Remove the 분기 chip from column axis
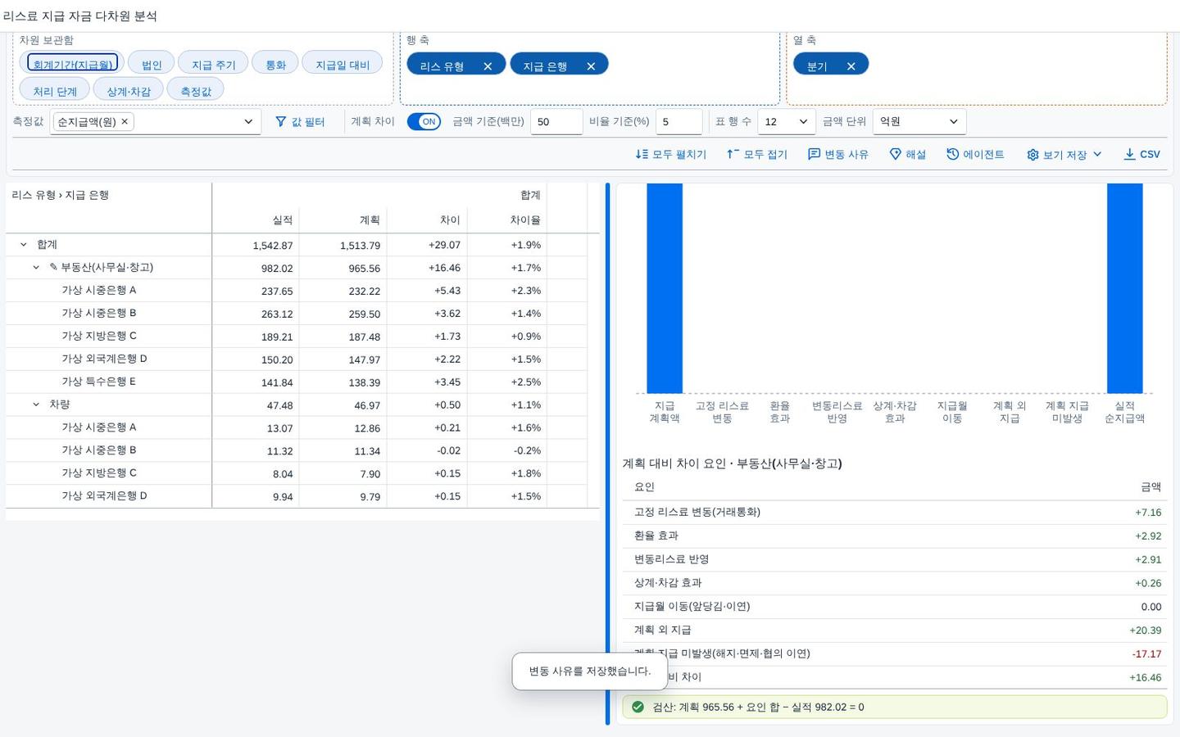Viewport: 1180px width, 737px height. coord(851,66)
